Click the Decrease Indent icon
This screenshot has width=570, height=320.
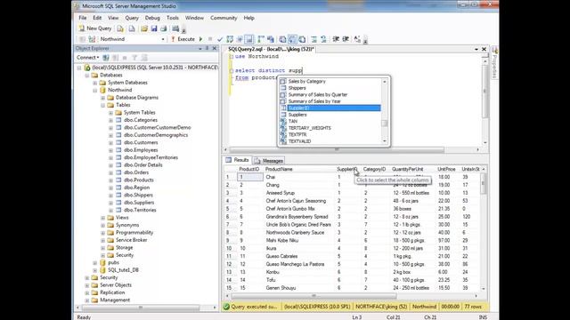point(336,39)
